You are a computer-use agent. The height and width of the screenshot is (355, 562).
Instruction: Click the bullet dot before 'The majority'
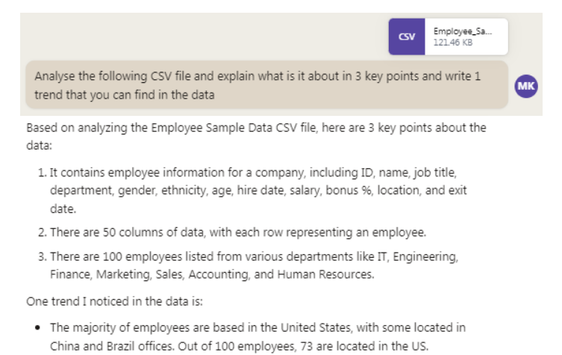pyautogui.click(x=37, y=327)
